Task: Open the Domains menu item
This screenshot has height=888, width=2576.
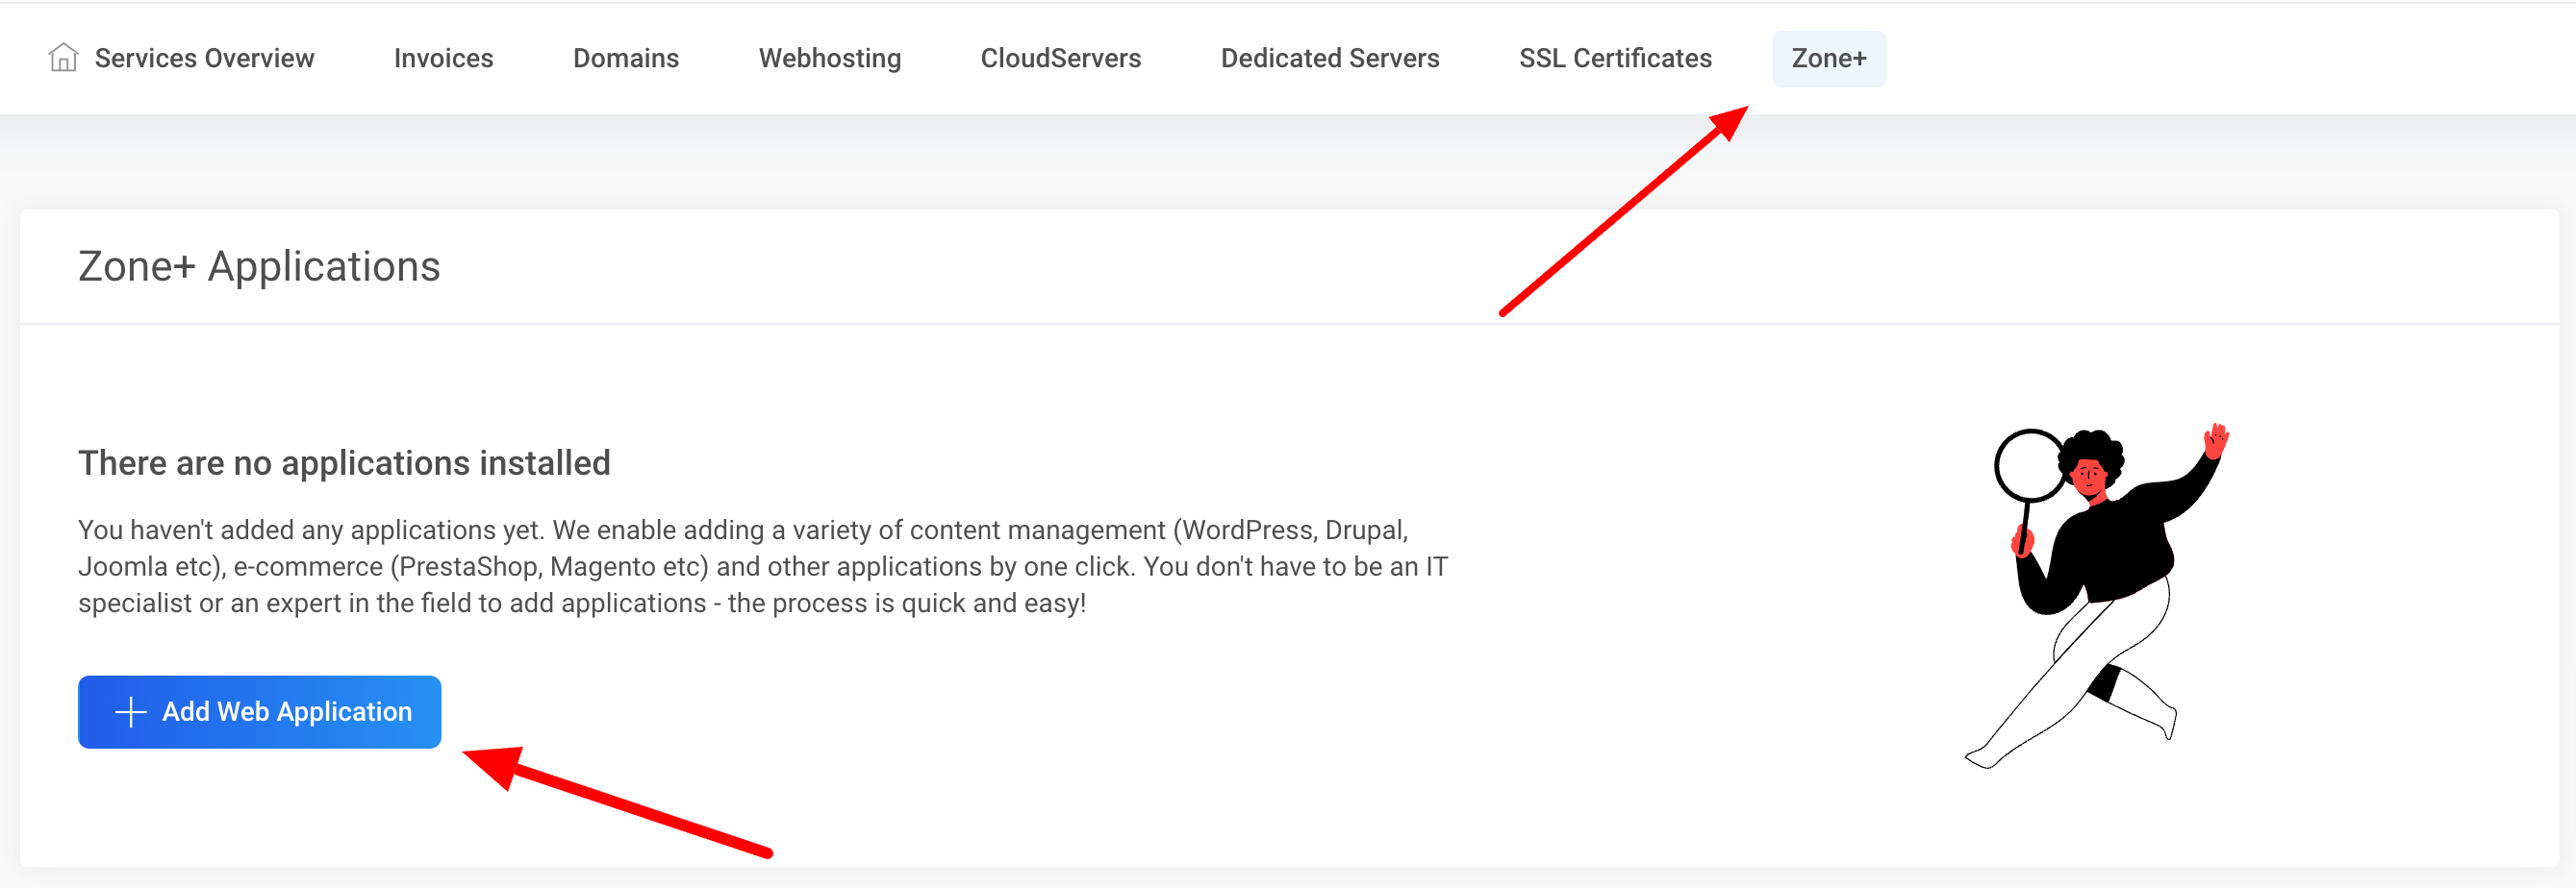Action: 625,58
